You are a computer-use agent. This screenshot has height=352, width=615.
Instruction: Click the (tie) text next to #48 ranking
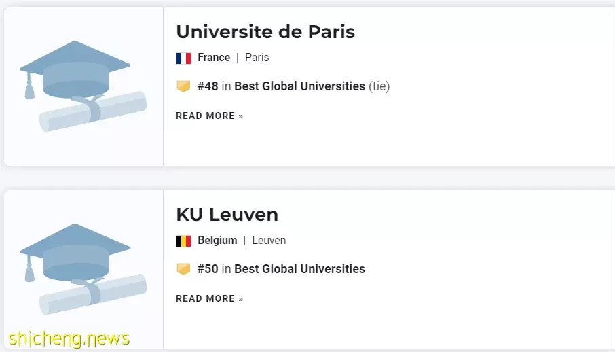coord(379,86)
